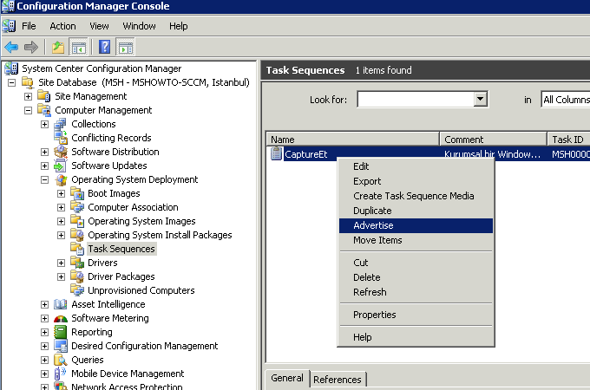Choose Duplicate from the context menu
The height and width of the screenshot is (390, 590).
tap(416, 211)
